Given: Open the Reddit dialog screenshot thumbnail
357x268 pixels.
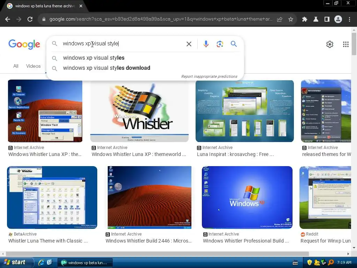Looking at the screenshot, I should point(325,198).
